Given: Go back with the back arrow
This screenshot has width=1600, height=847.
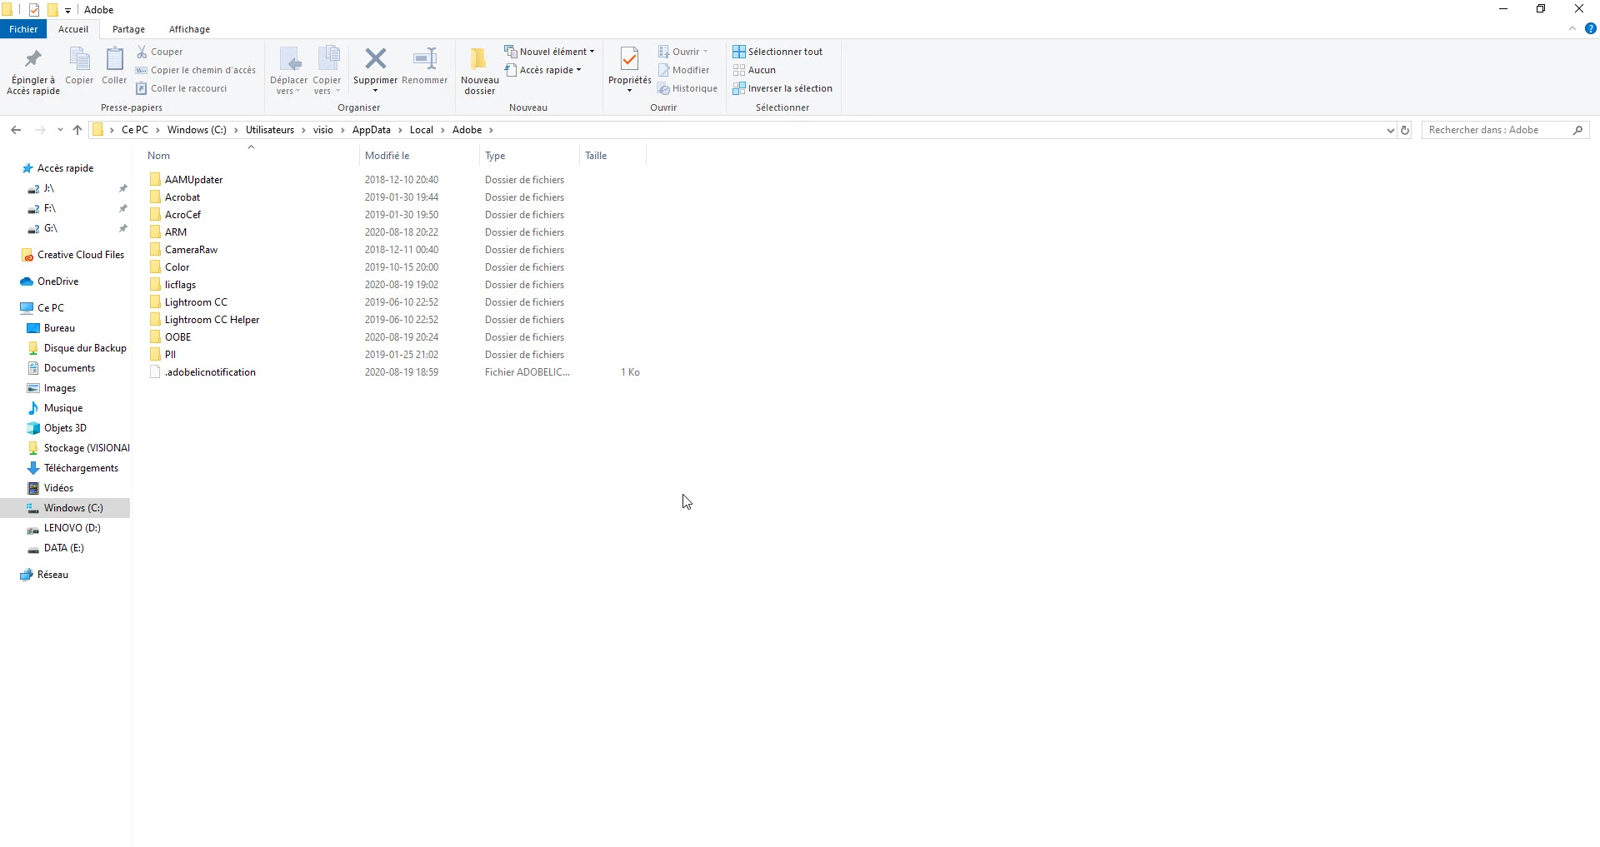Looking at the screenshot, I should tap(16, 130).
